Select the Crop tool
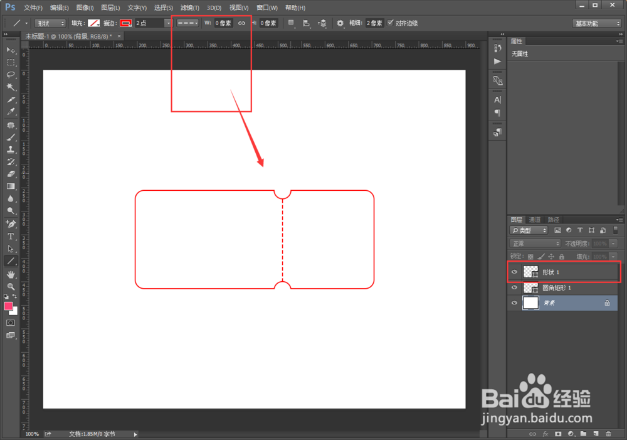 click(x=11, y=99)
